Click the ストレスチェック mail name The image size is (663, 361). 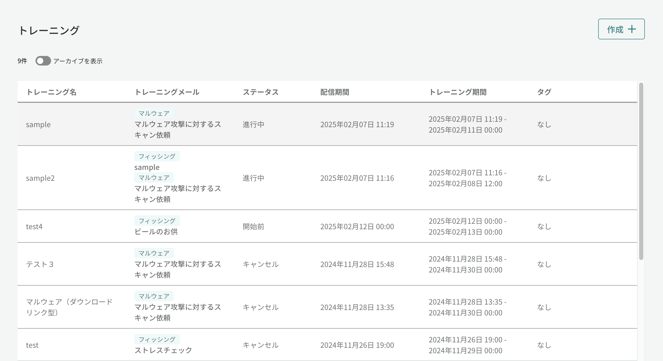coord(163,350)
